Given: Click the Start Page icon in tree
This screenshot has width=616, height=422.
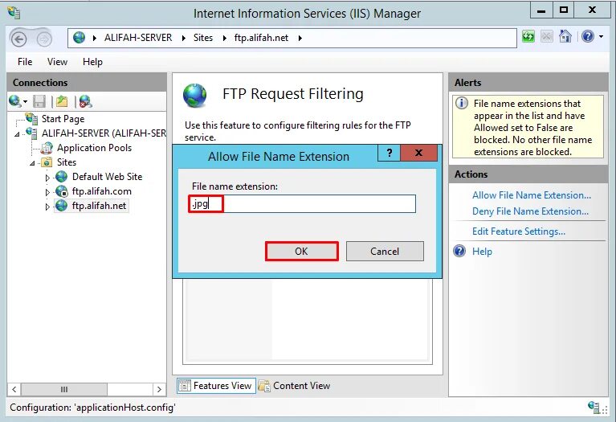Looking at the screenshot, I should click(x=31, y=118).
